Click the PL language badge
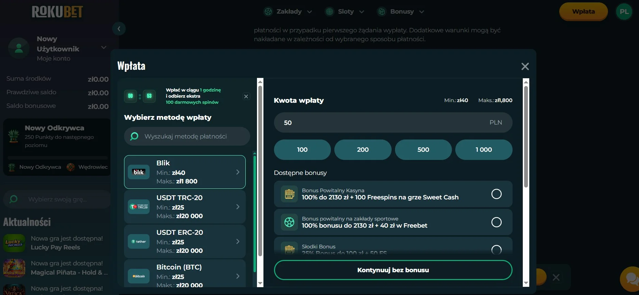 point(624,12)
